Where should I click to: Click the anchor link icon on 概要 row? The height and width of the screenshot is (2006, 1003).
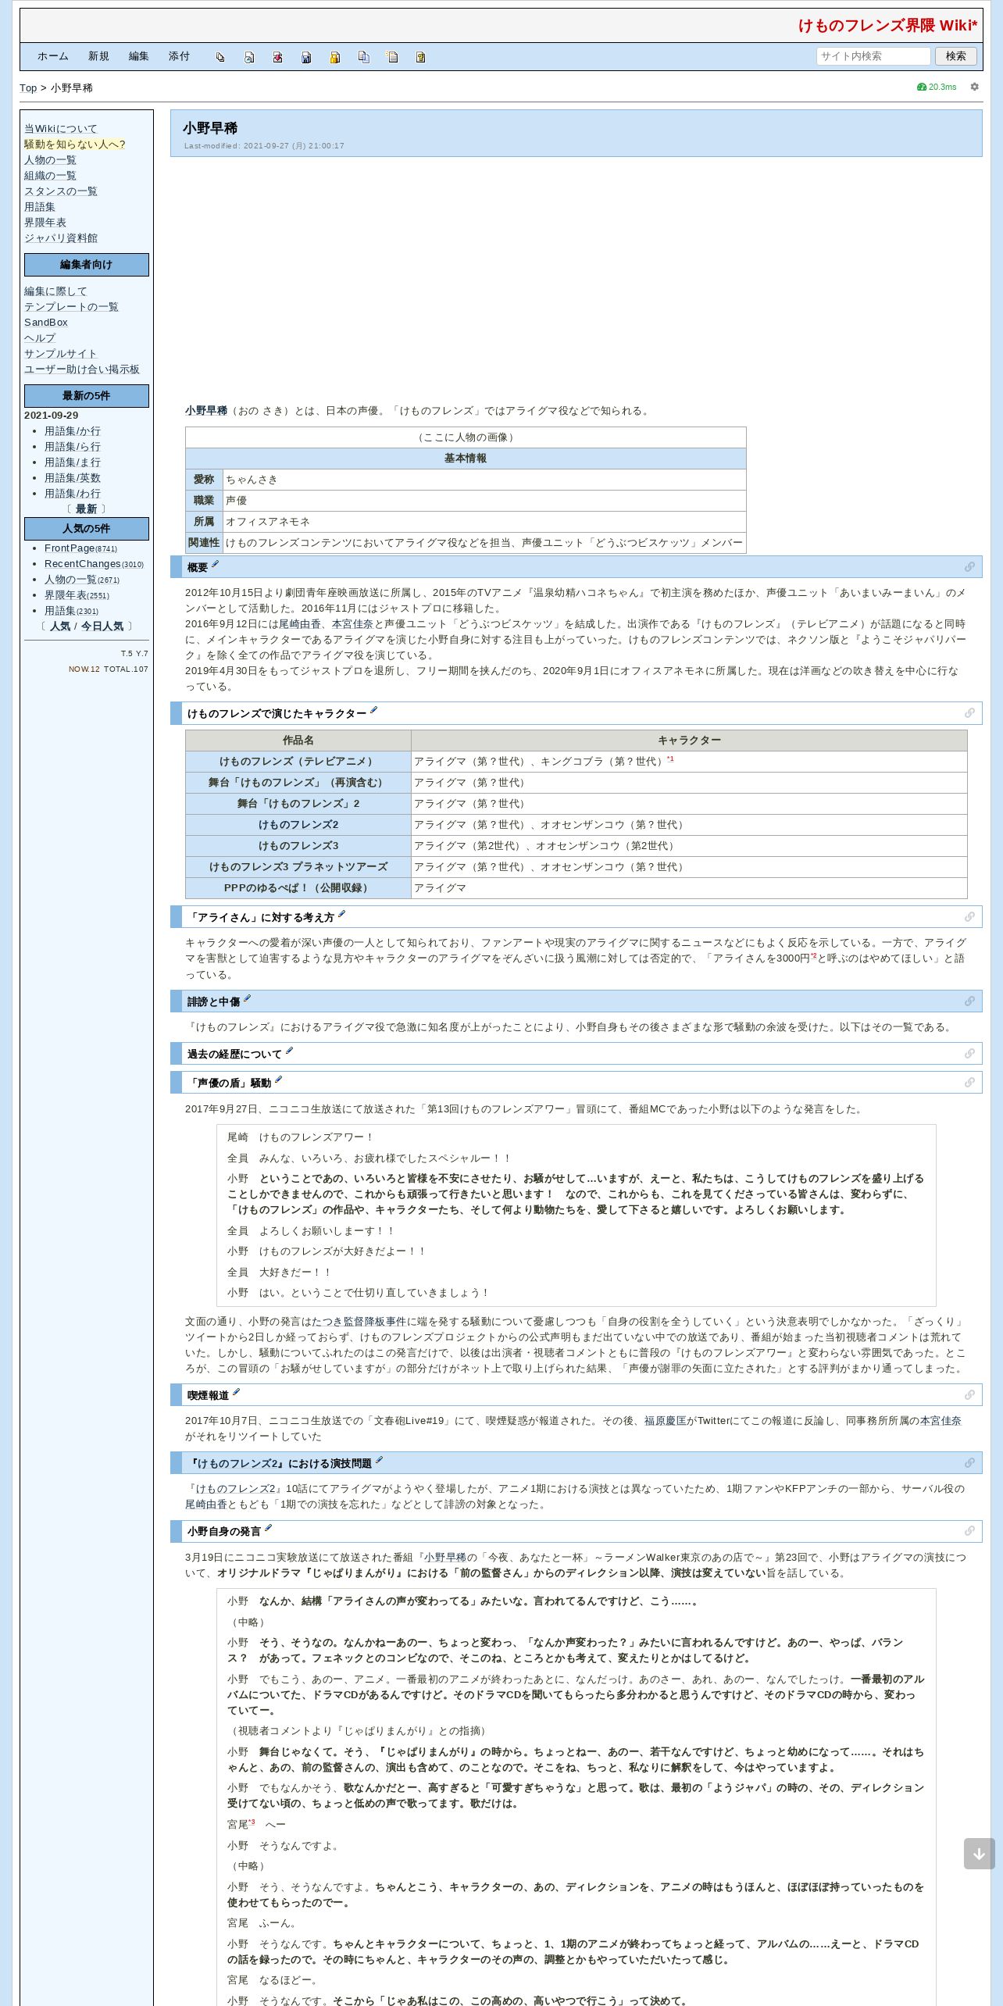[x=969, y=567]
